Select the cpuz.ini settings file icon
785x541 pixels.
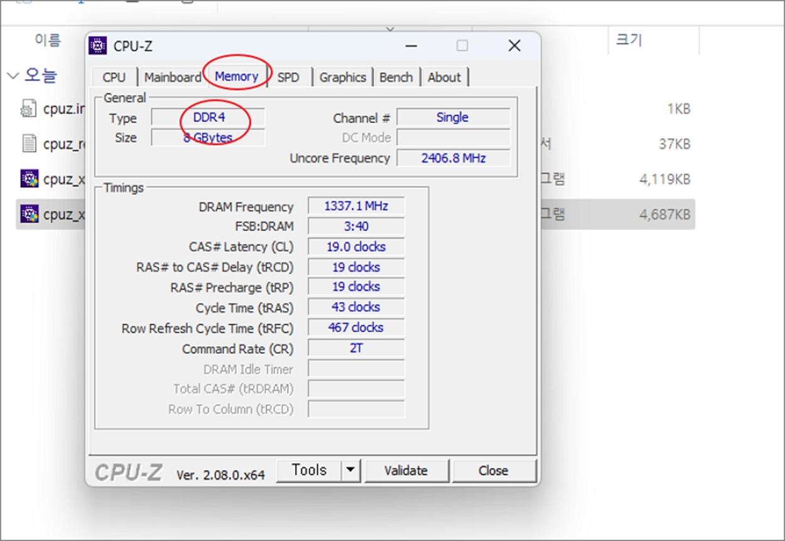coord(29,109)
